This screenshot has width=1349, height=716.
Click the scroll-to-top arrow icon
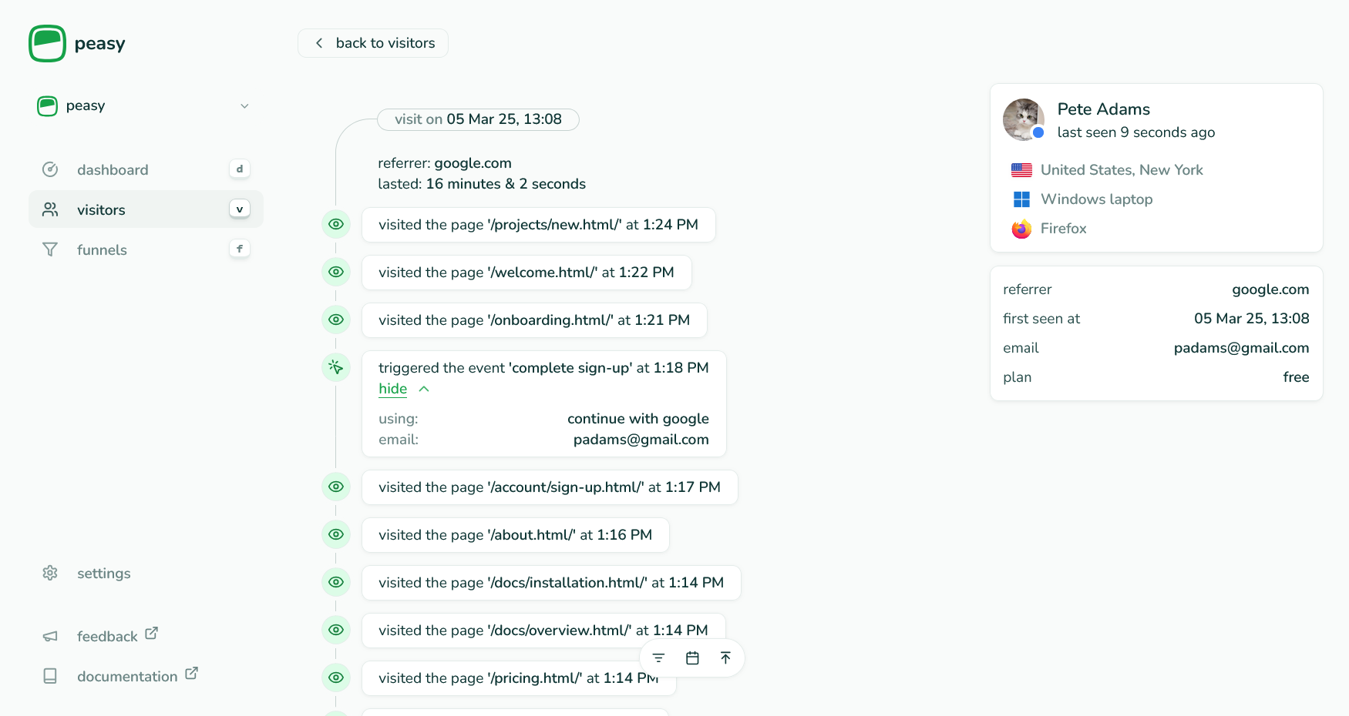(x=725, y=657)
